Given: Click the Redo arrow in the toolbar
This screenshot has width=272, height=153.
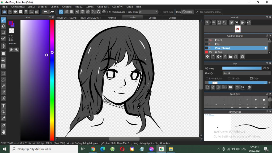Looking at the screenshot, I should click(52, 12).
